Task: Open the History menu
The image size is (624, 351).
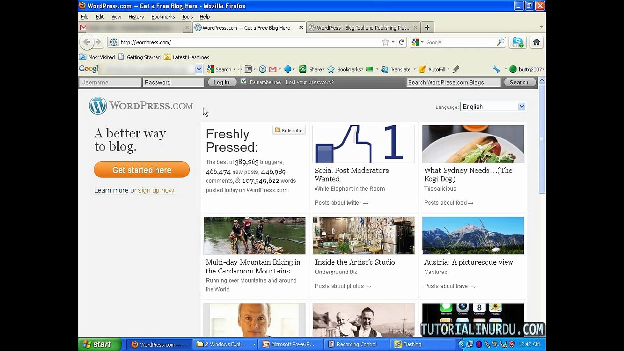Action: pos(136,17)
